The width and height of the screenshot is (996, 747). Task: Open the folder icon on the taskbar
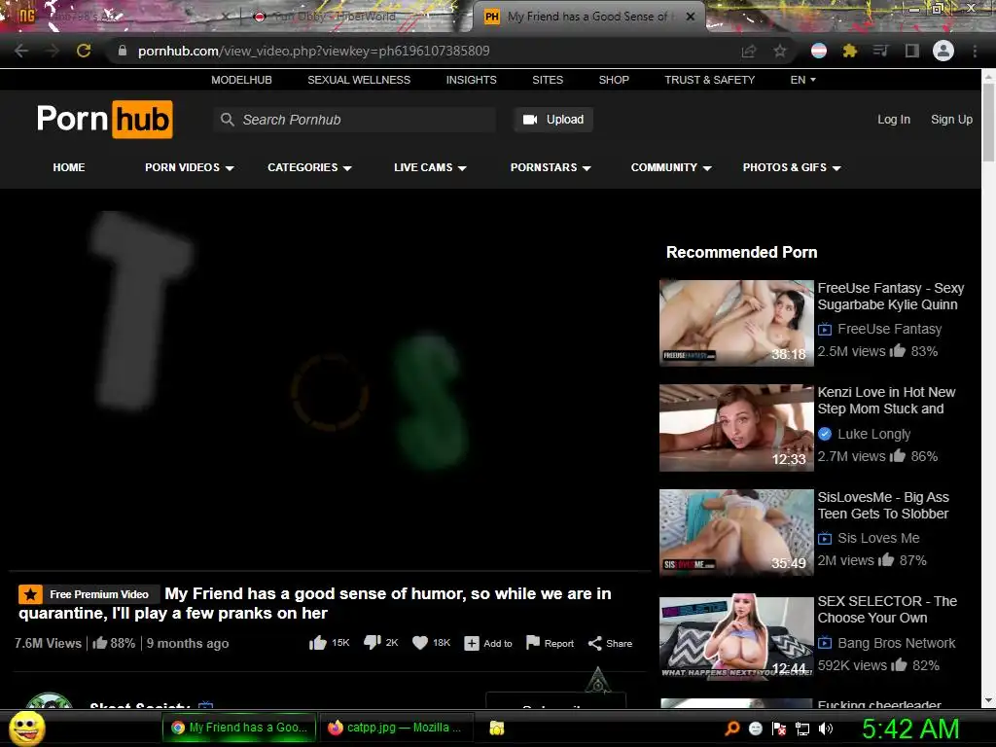click(497, 728)
